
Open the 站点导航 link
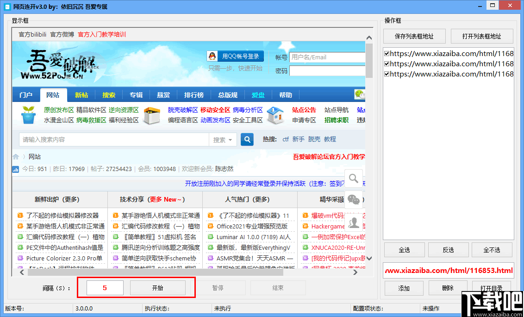click(336, 110)
